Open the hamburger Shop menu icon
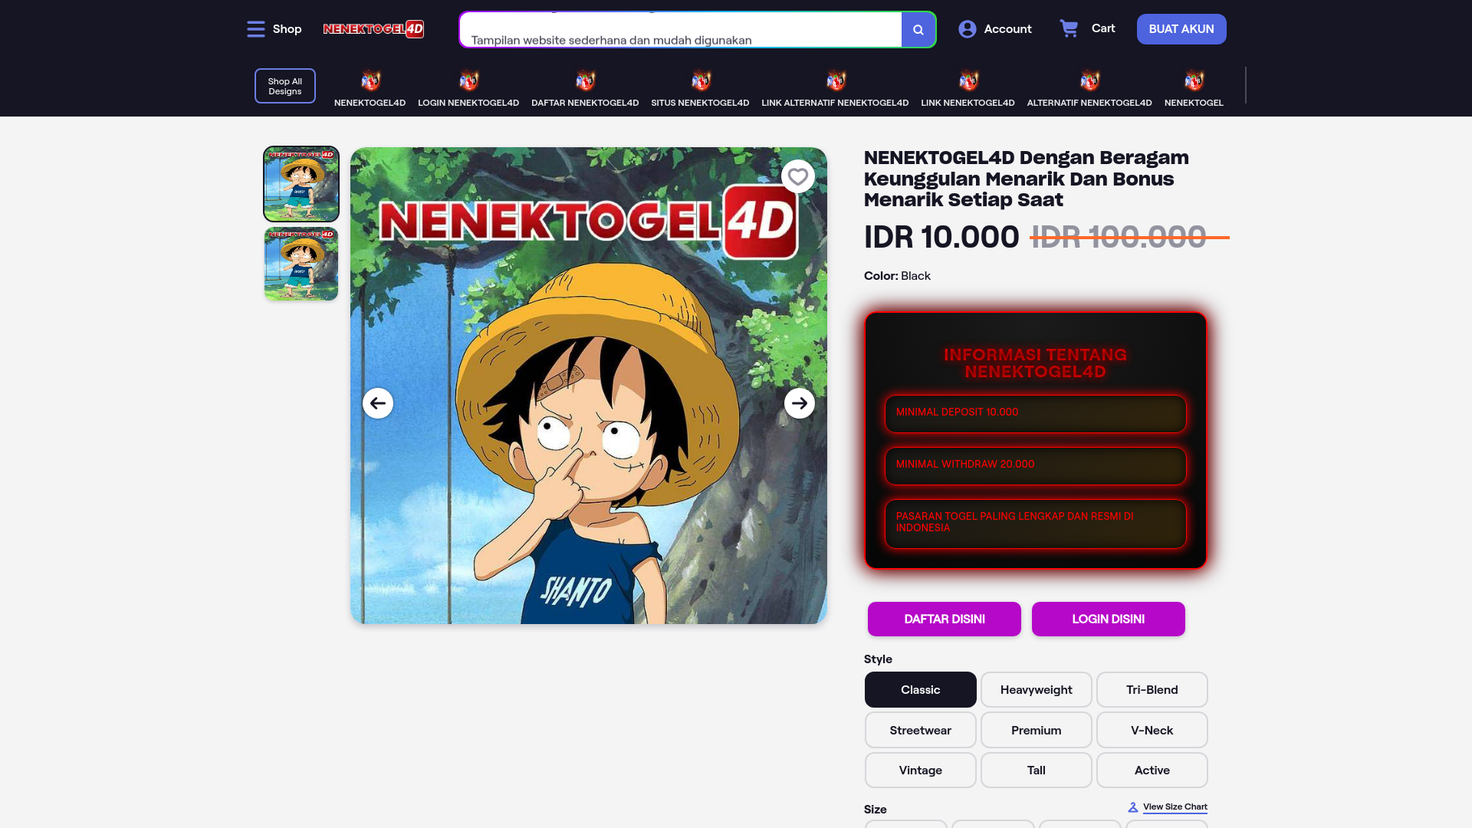 [256, 29]
